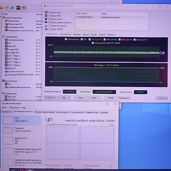Toggle the Stress cache checkbox
Screen dimensions: 171x171
coord(50,19)
